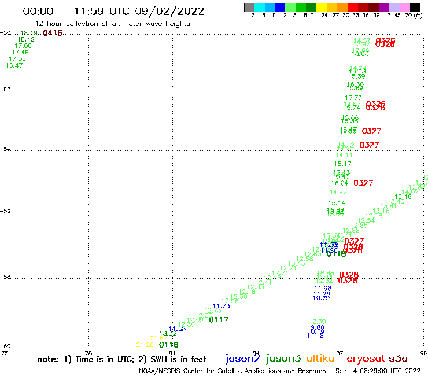Viewport: 428px width, 376px height.
Task: Click the title '00:00 – 11:59 UTC 09/02/2022'
Action: [113, 12]
